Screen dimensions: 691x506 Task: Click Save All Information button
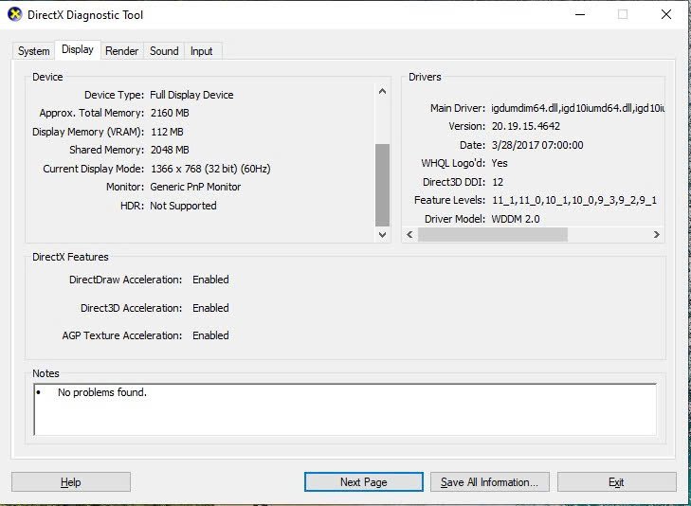point(490,482)
